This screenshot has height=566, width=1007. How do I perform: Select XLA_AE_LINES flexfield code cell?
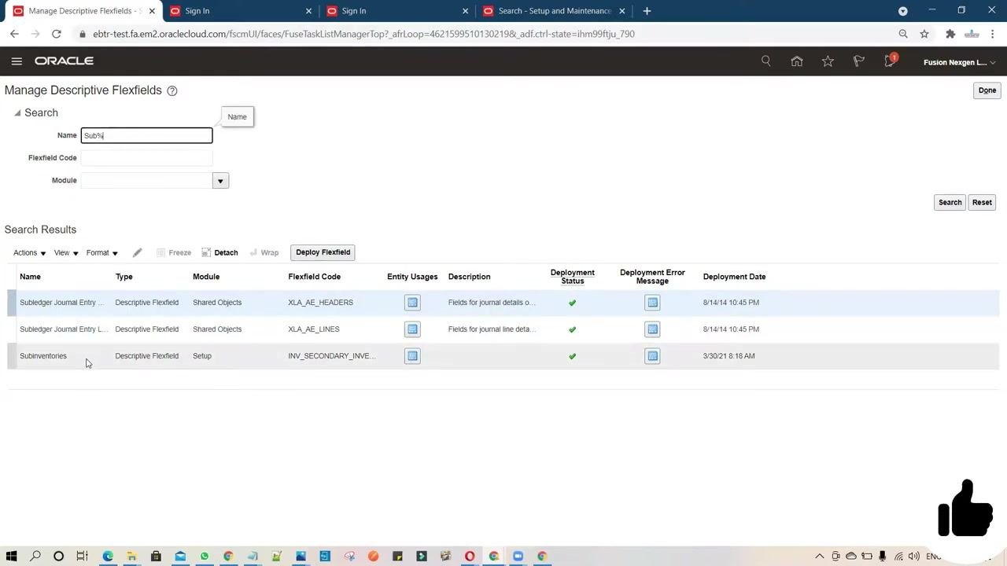pyautogui.click(x=313, y=329)
